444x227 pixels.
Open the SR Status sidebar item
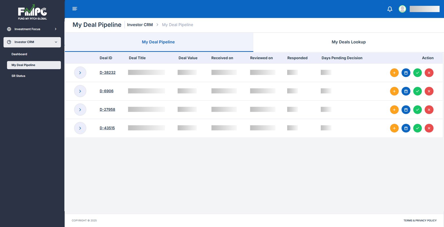coord(18,76)
